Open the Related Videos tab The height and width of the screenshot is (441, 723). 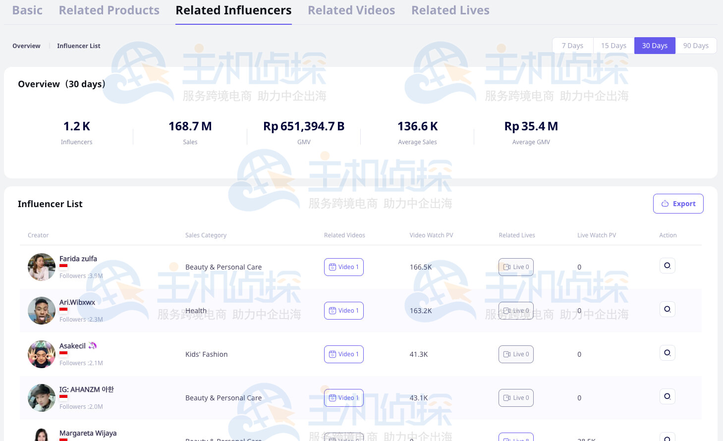coord(351,10)
